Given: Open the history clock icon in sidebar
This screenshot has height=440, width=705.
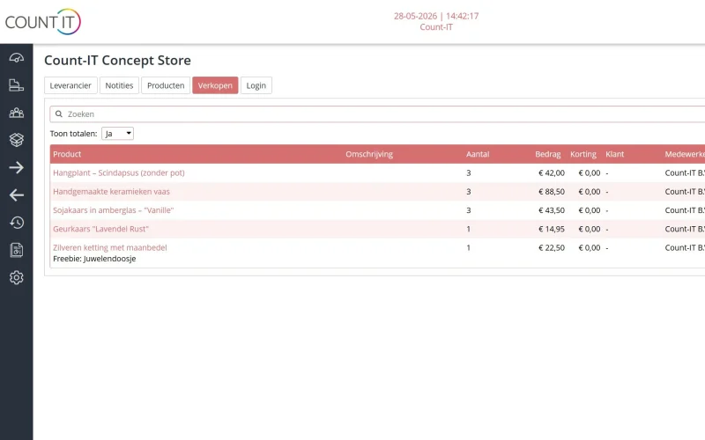Looking at the screenshot, I should click(16, 223).
